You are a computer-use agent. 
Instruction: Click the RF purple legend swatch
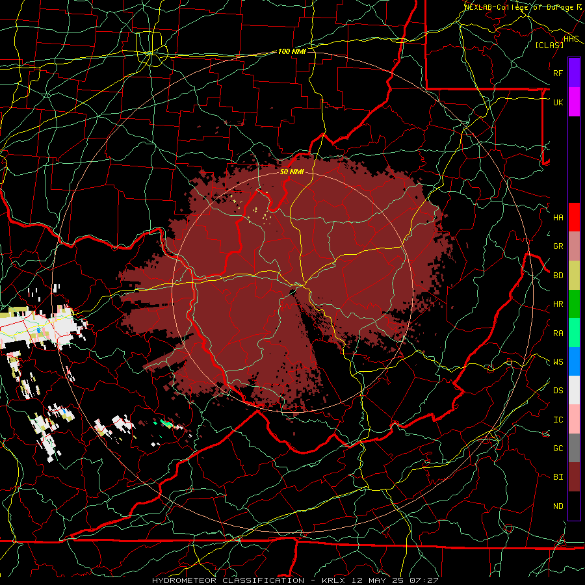574,73
